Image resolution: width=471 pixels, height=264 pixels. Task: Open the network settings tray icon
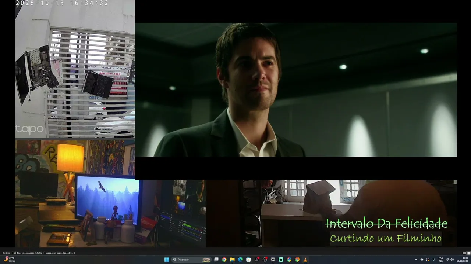point(447,260)
